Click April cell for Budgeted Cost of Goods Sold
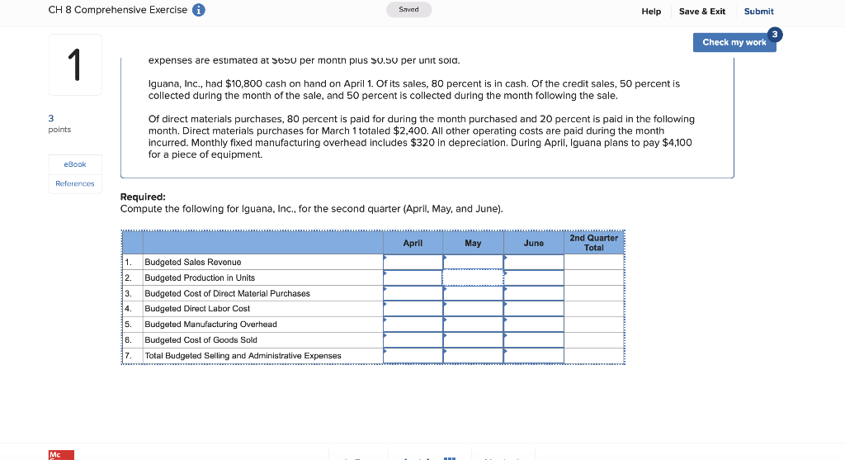845x460 pixels. click(x=413, y=340)
